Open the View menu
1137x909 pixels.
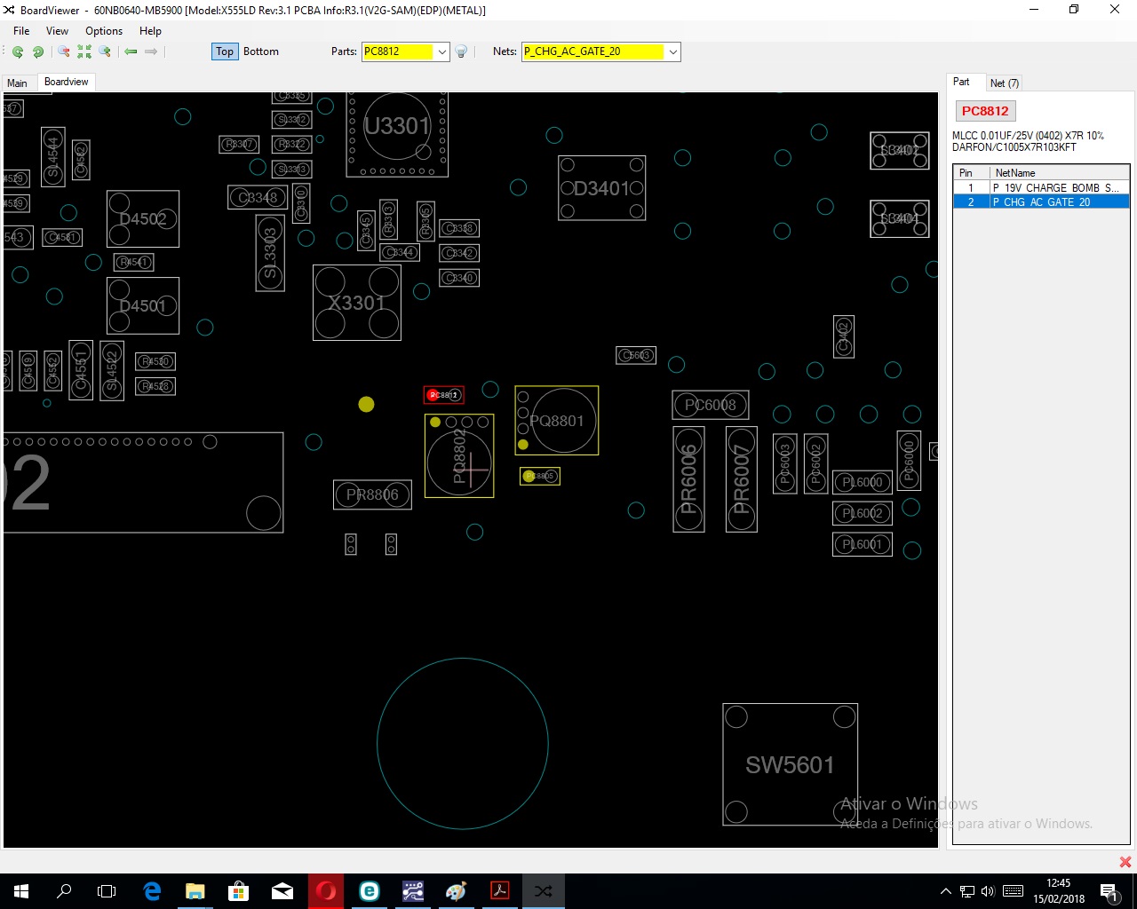[x=57, y=30]
